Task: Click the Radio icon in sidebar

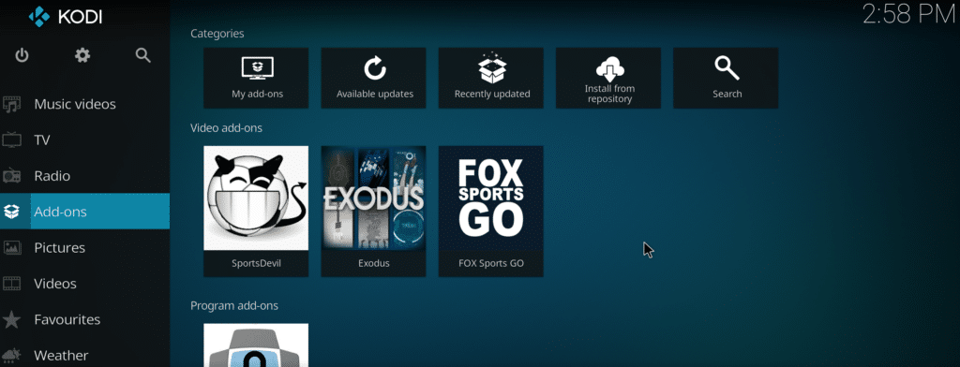Action: [11, 176]
